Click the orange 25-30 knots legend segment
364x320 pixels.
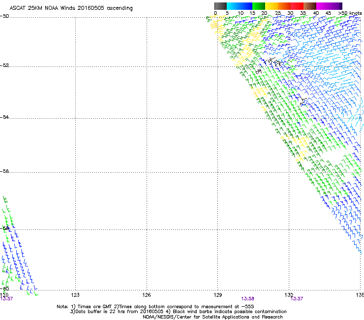point(284,6)
